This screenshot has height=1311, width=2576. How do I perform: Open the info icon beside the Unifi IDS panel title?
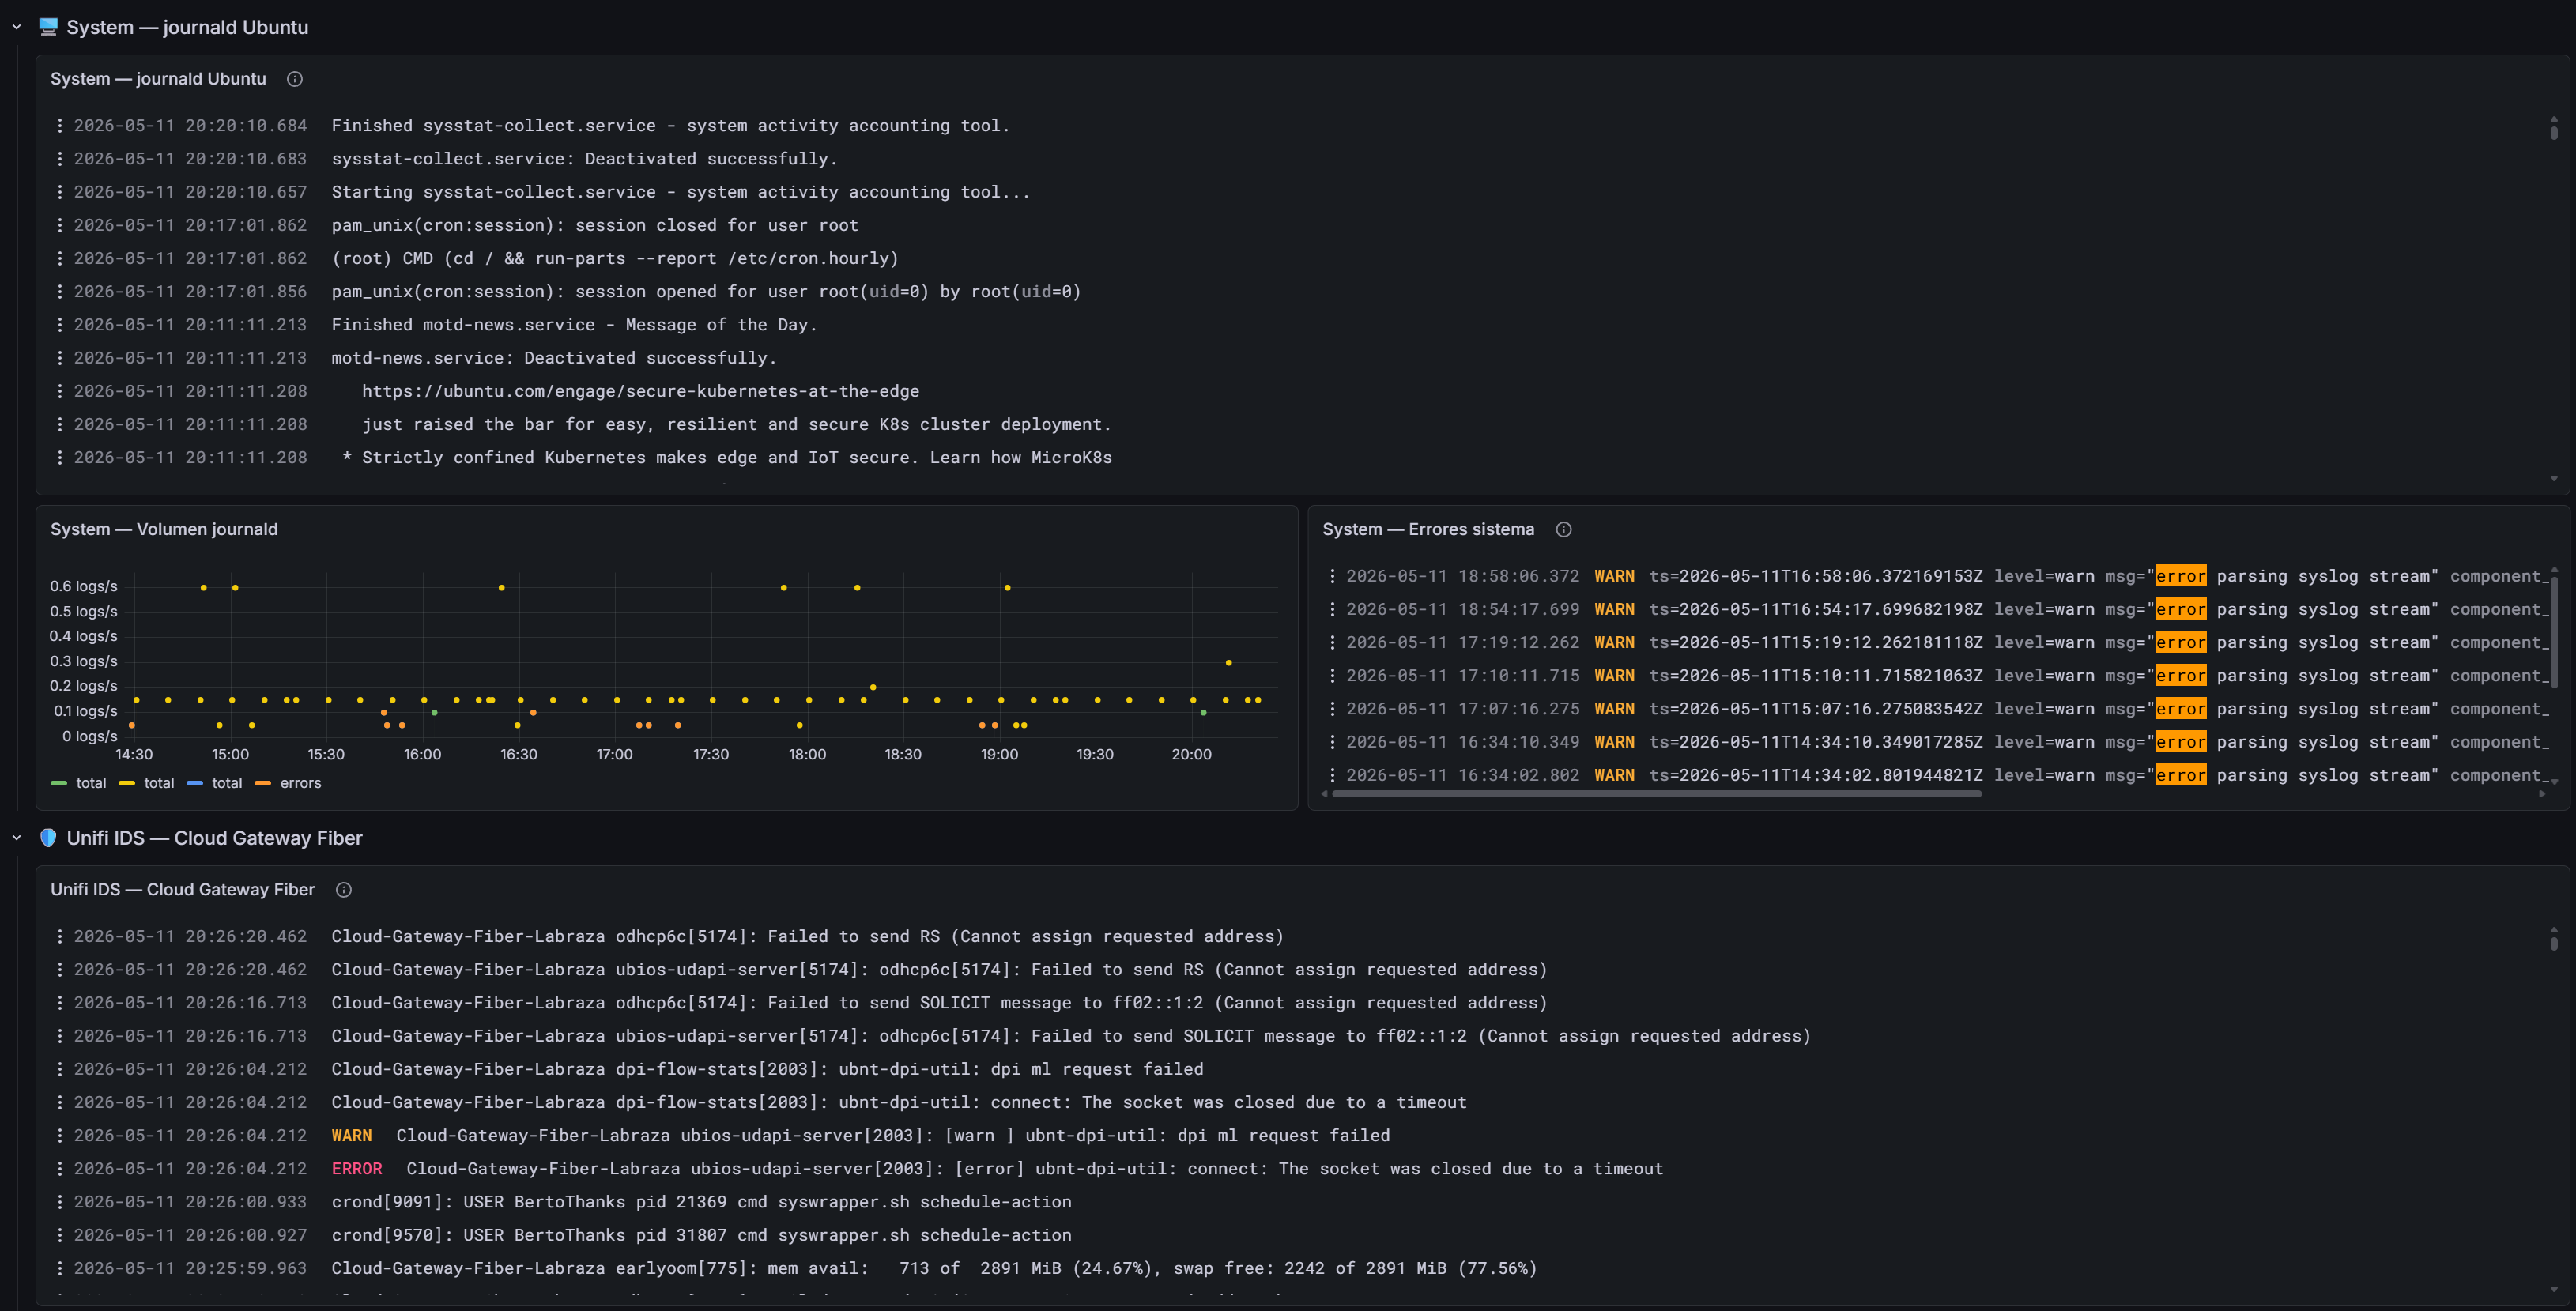point(344,890)
